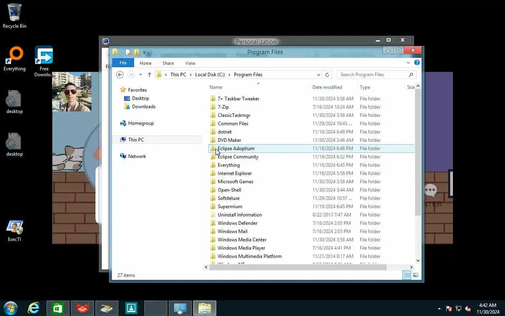Show hidden tray icons arrow
This screenshot has width=505, height=316.
coord(439,308)
